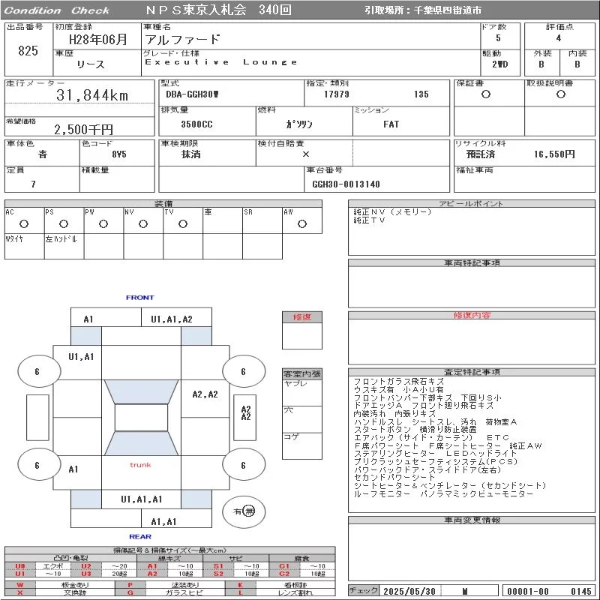Click the circle mark under 取扱説明書
The image size is (600, 600).
click(x=560, y=94)
